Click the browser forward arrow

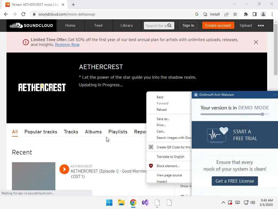pyautogui.click(x=15, y=14)
